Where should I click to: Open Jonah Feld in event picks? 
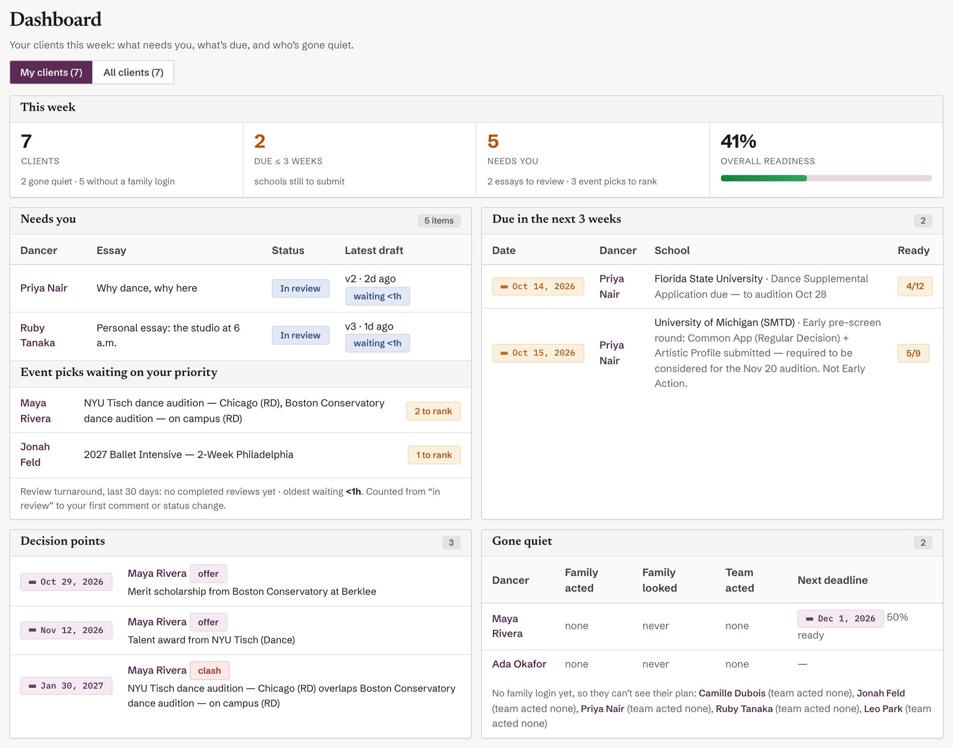tap(35, 455)
